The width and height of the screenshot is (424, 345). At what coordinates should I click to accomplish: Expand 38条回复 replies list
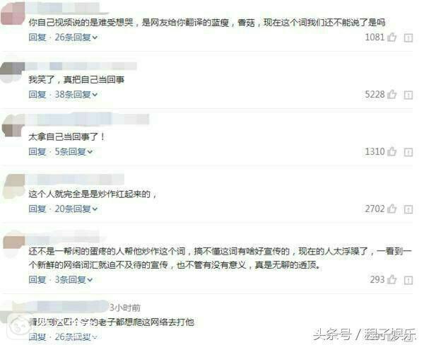click(x=76, y=95)
